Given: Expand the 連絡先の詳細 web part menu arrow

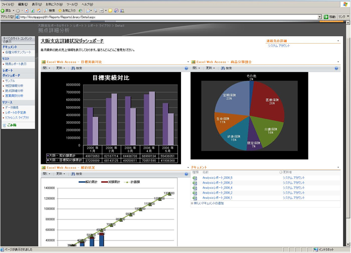Looking at the screenshot, I should [338, 41].
